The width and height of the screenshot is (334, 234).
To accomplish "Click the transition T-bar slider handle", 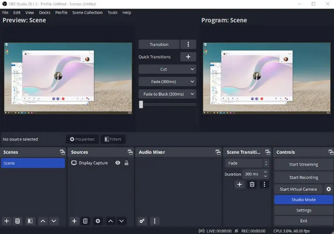I will click(x=141, y=104).
